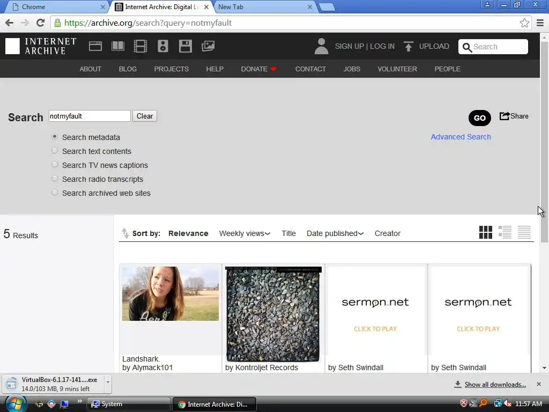Bookmark page with star icon

coord(524,23)
